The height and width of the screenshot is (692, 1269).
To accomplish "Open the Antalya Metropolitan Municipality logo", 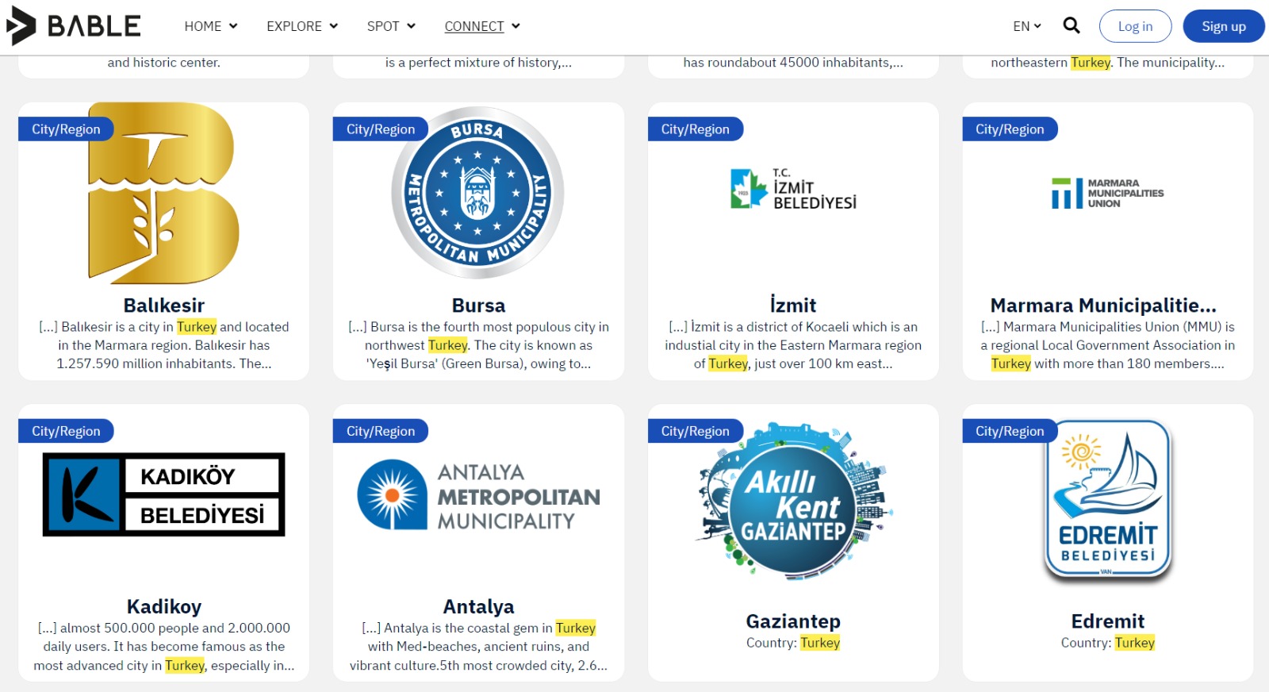I will 478,496.
